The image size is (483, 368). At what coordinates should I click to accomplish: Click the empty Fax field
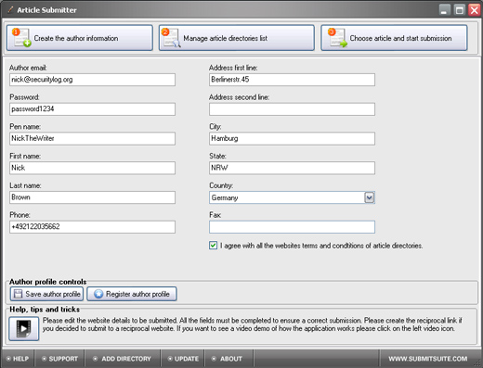[x=292, y=227]
